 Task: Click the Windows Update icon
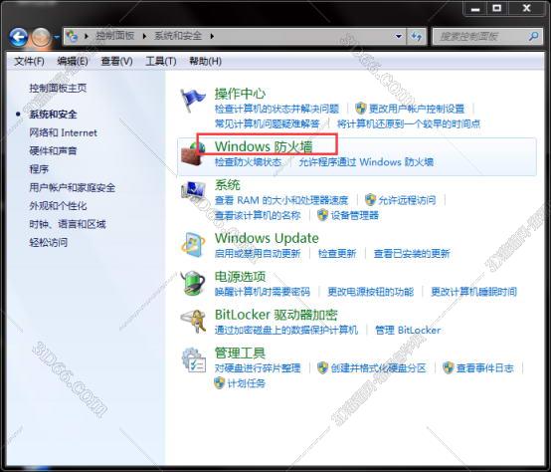193,245
